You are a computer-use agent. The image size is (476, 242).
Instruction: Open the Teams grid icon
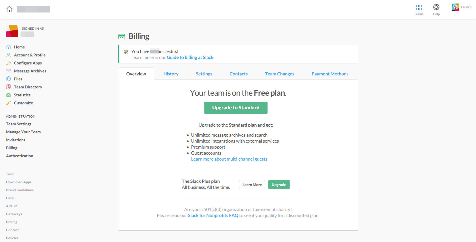[x=418, y=7]
